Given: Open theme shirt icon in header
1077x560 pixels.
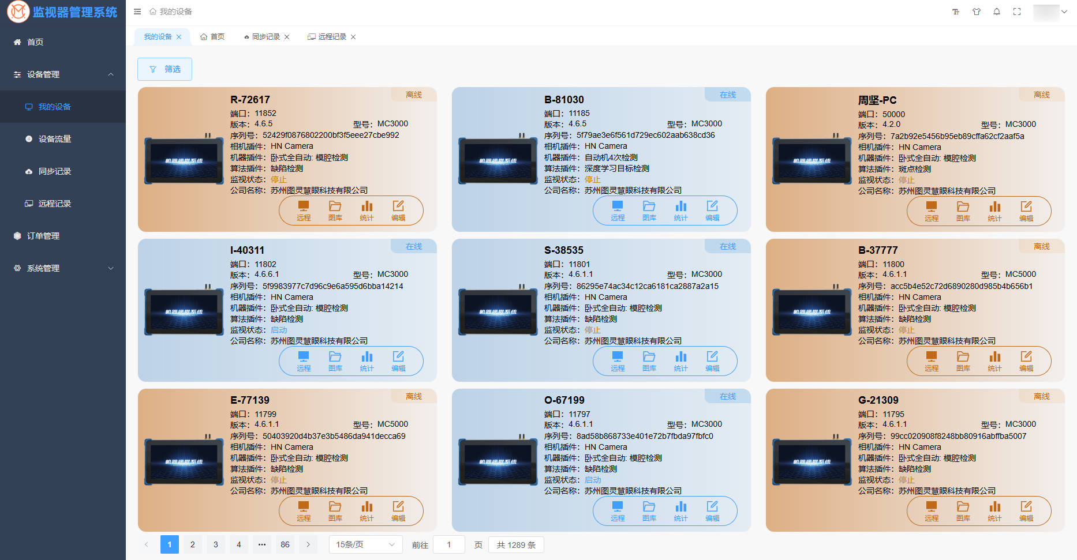Looking at the screenshot, I should [x=977, y=12].
